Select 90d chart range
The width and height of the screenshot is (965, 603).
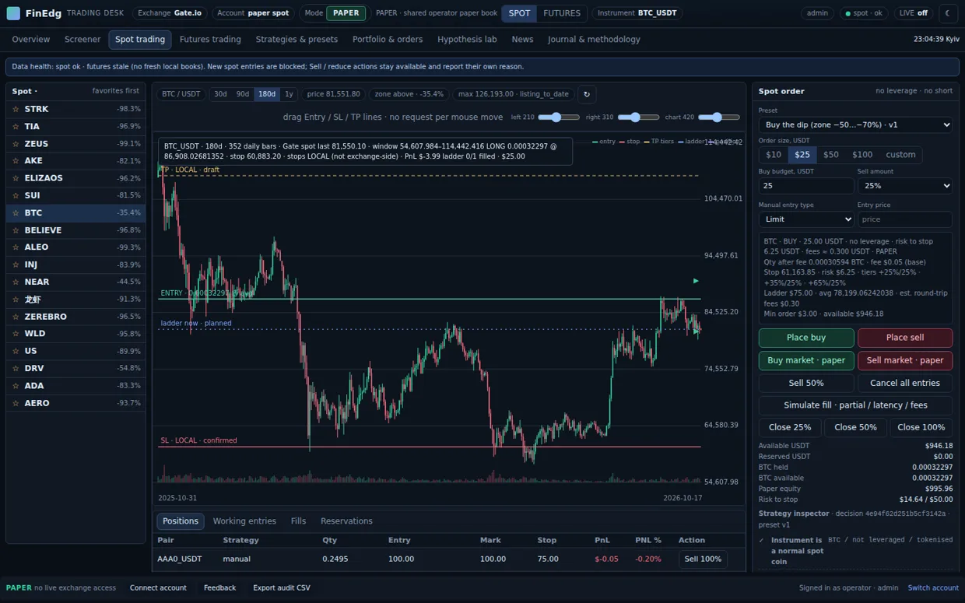(x=243, y=94)
